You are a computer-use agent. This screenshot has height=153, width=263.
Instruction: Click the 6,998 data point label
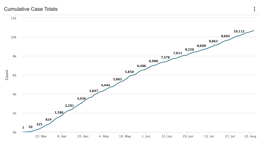pyautogui.click(x=153, y=61)
